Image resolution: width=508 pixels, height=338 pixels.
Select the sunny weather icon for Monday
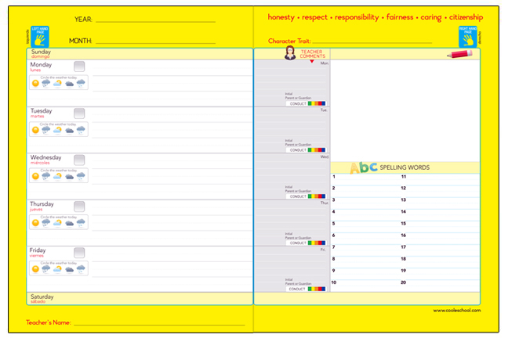pos(35,83)
